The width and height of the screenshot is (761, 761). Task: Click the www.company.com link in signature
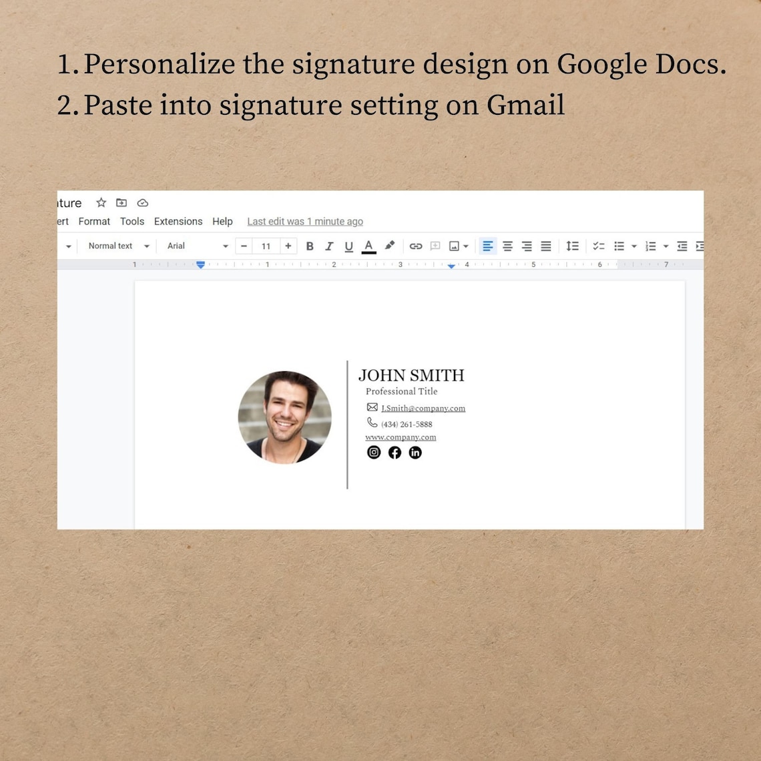click(401, 437)
